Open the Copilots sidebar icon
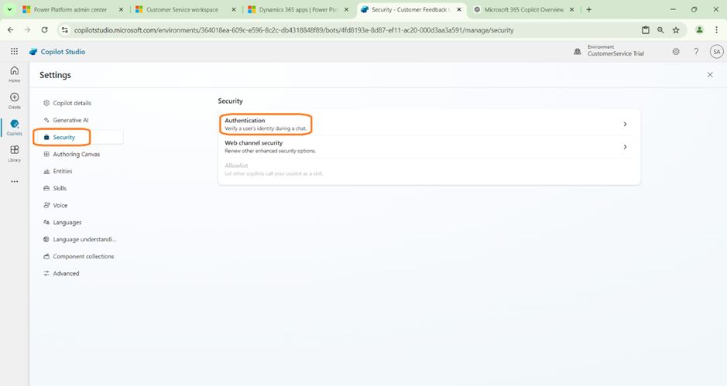The image size is (727, 386). (14, 126)
